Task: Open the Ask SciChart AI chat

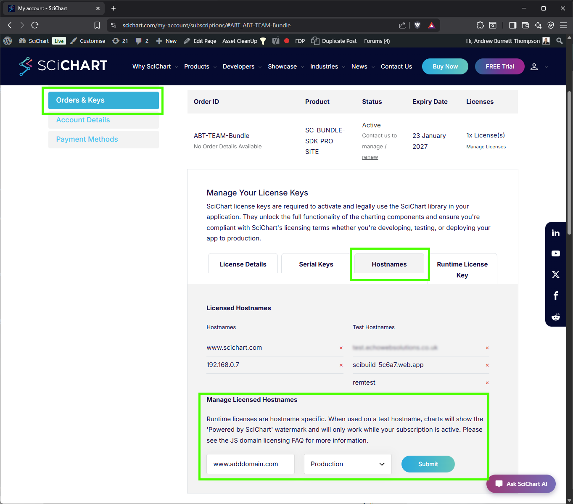Action: coord(521,484)
